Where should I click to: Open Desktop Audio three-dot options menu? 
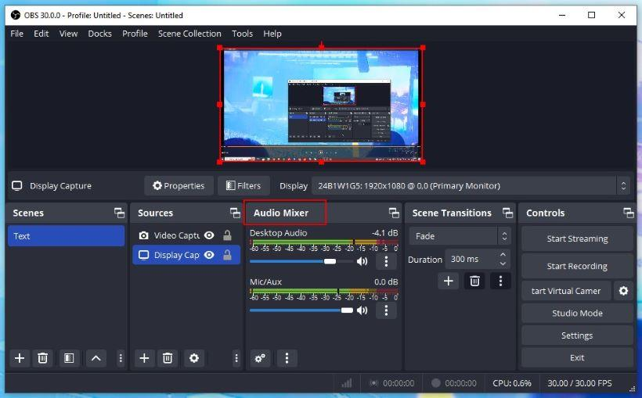coord(386,261)
